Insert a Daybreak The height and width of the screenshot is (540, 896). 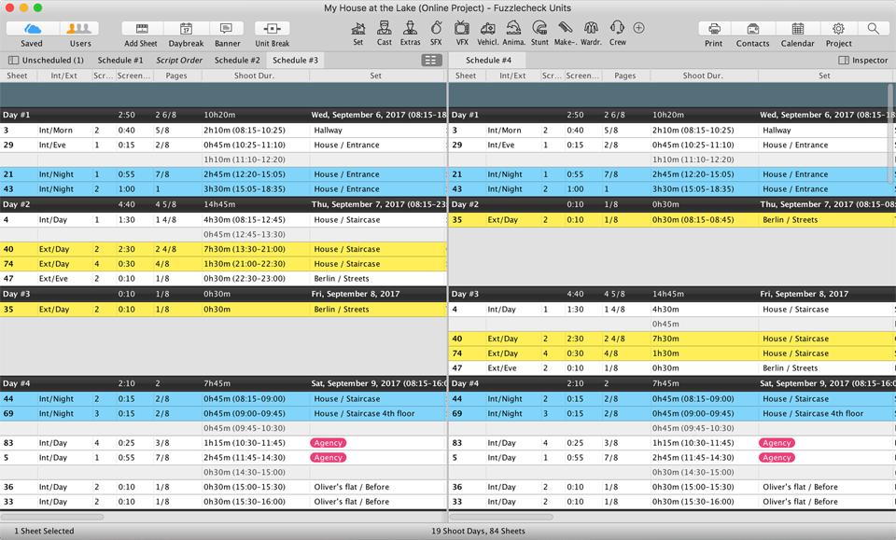186,29
